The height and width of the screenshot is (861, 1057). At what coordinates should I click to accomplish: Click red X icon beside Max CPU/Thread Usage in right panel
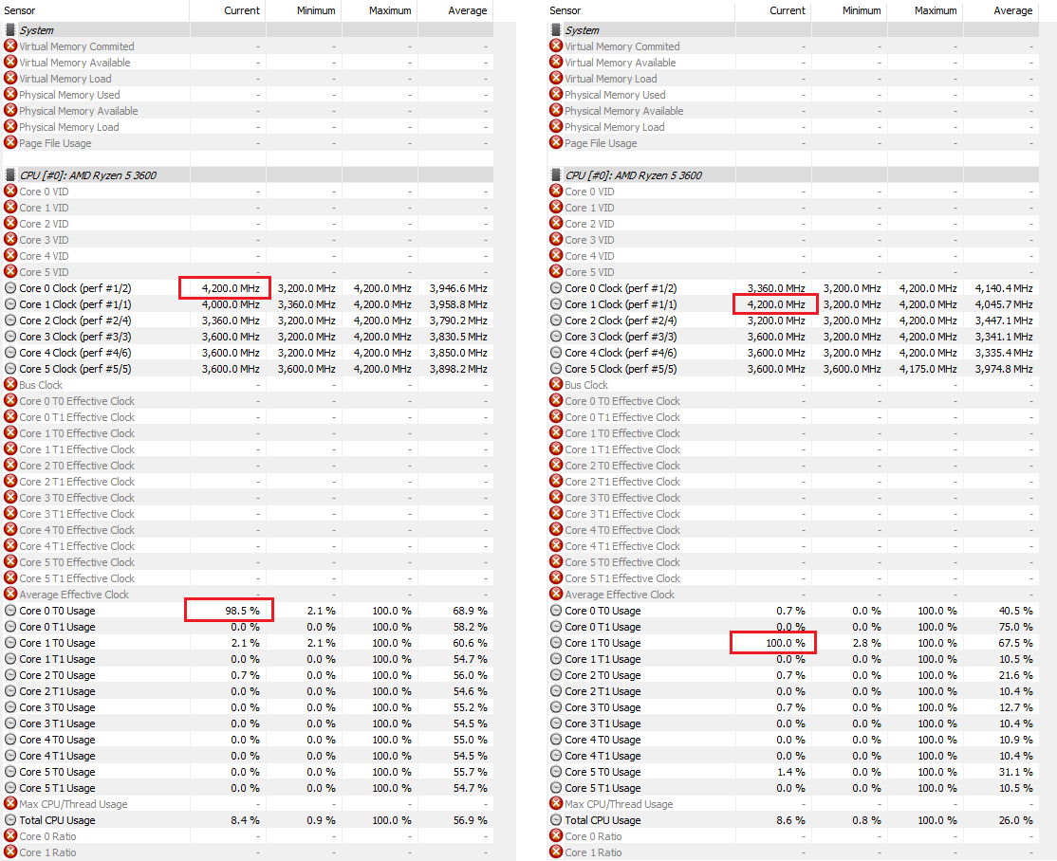556,804
